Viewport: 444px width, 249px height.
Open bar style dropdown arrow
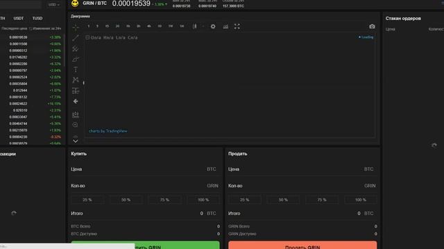[203, 26]
